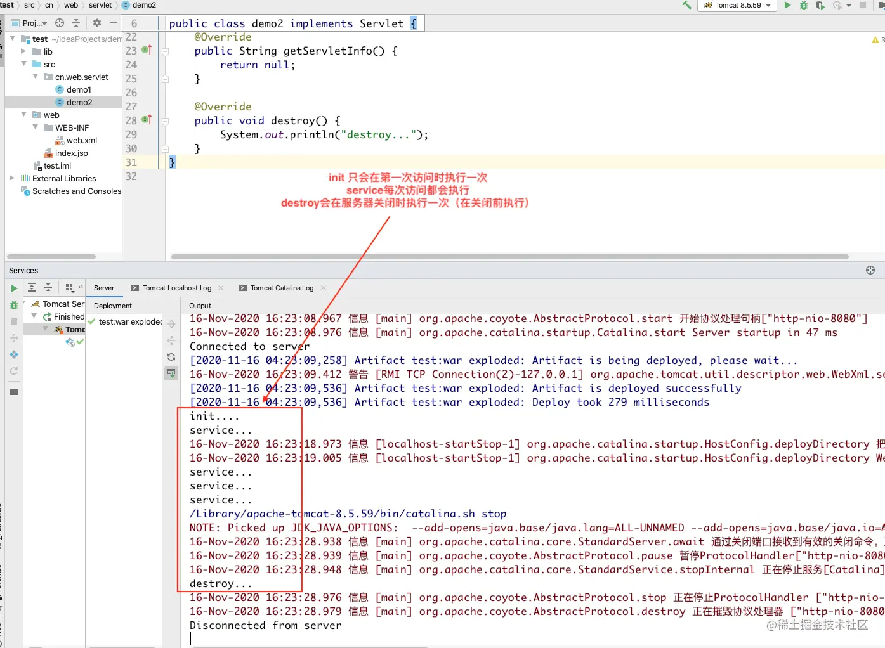Collapse all nodes in the Project panel
Screen dimensions: 885x648
click(x=76, y=23)
